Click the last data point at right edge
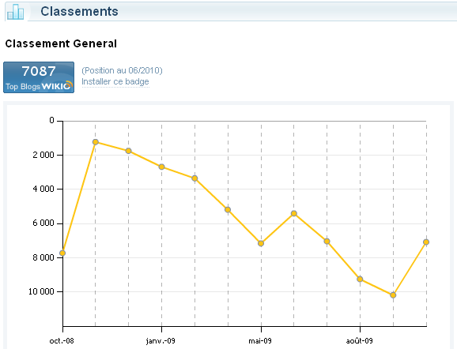 tap(426, 242)
